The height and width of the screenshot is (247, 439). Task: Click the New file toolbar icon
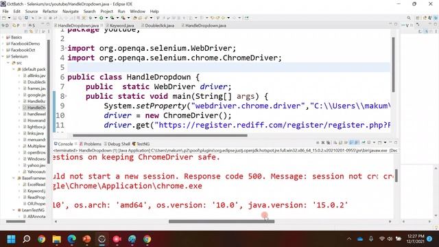tap(3, 18)
